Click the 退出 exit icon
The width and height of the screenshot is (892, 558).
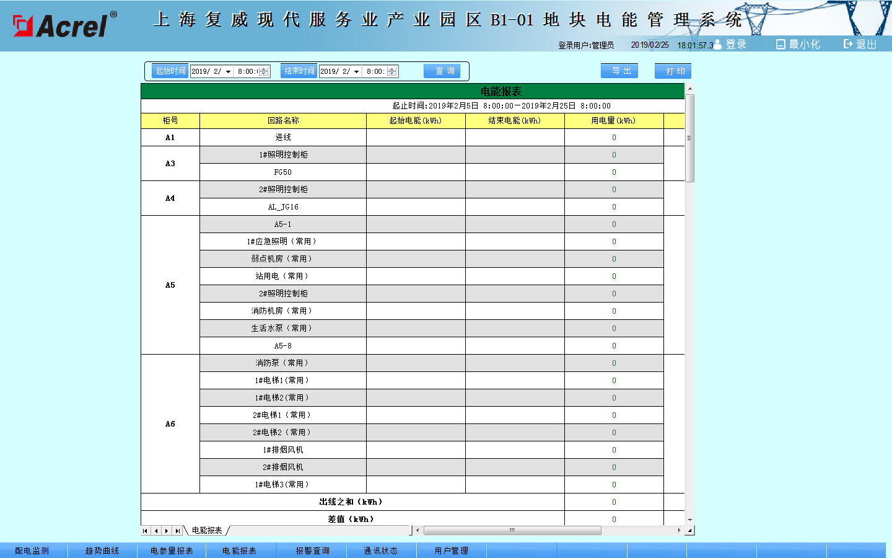point(848,44)
